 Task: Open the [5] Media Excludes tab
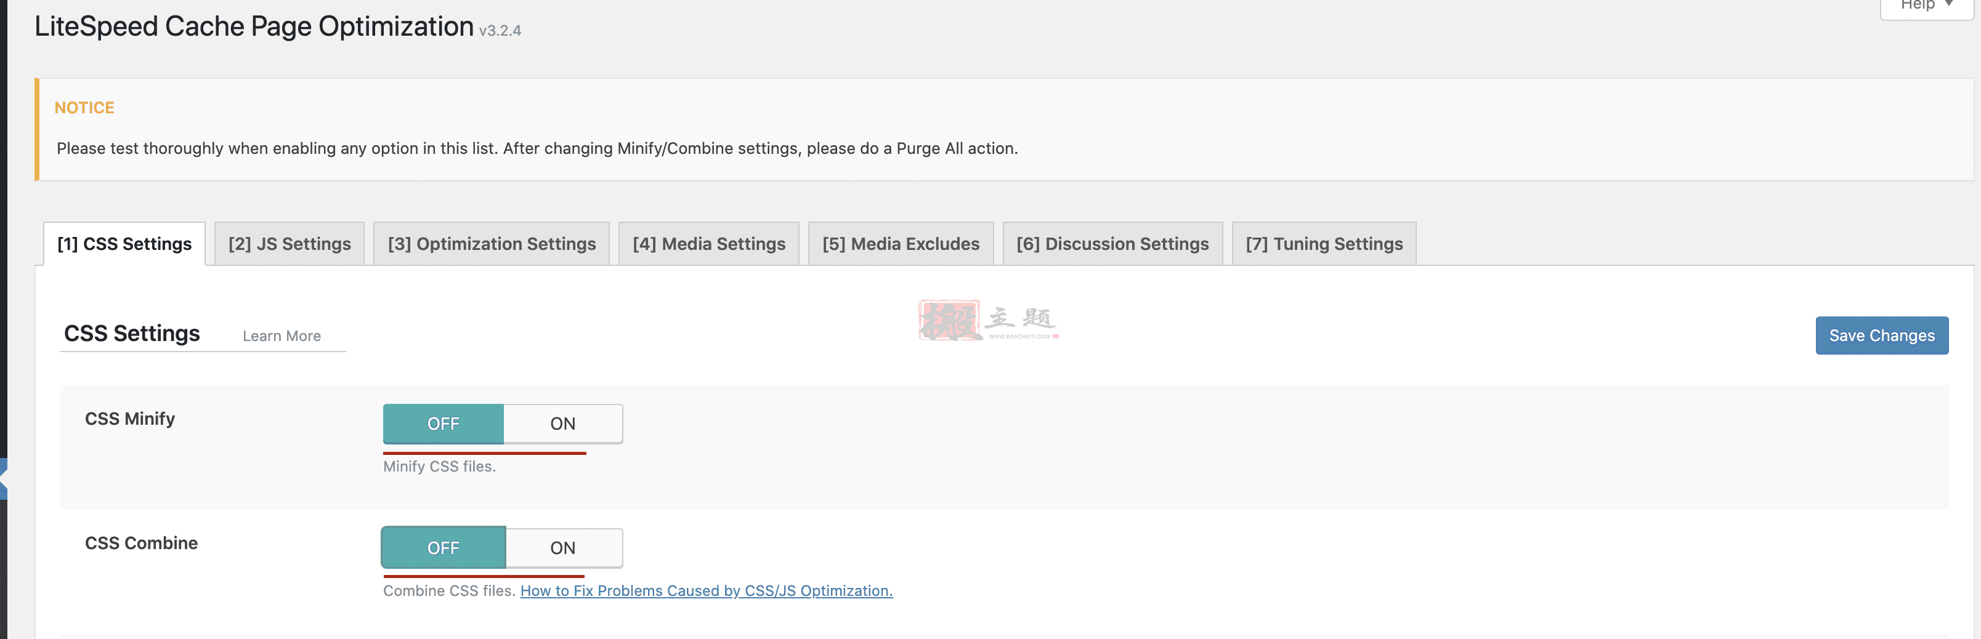[x=901, y=244]
